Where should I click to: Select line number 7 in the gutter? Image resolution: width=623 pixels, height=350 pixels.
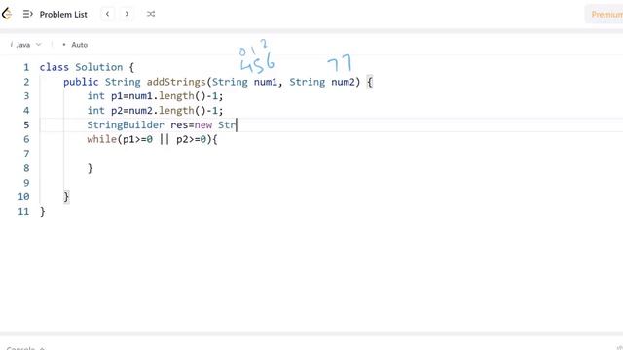(26, 154)
